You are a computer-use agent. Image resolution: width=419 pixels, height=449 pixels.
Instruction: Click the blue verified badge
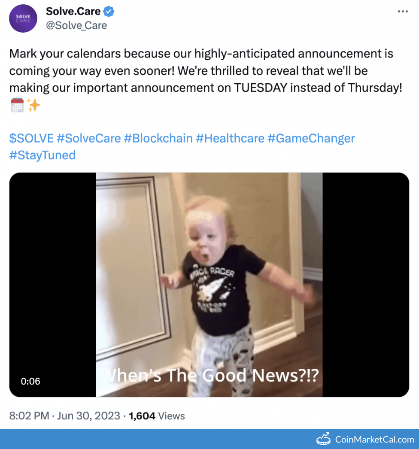click(109, 12)
